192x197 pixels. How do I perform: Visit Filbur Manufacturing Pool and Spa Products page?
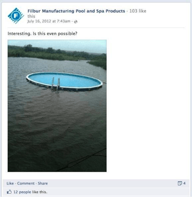point(76,11)
